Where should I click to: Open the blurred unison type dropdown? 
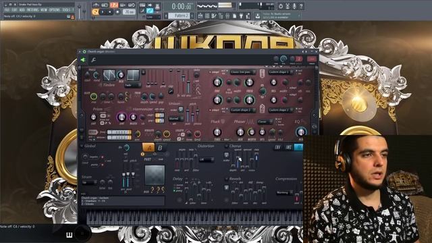pos(176,119)
